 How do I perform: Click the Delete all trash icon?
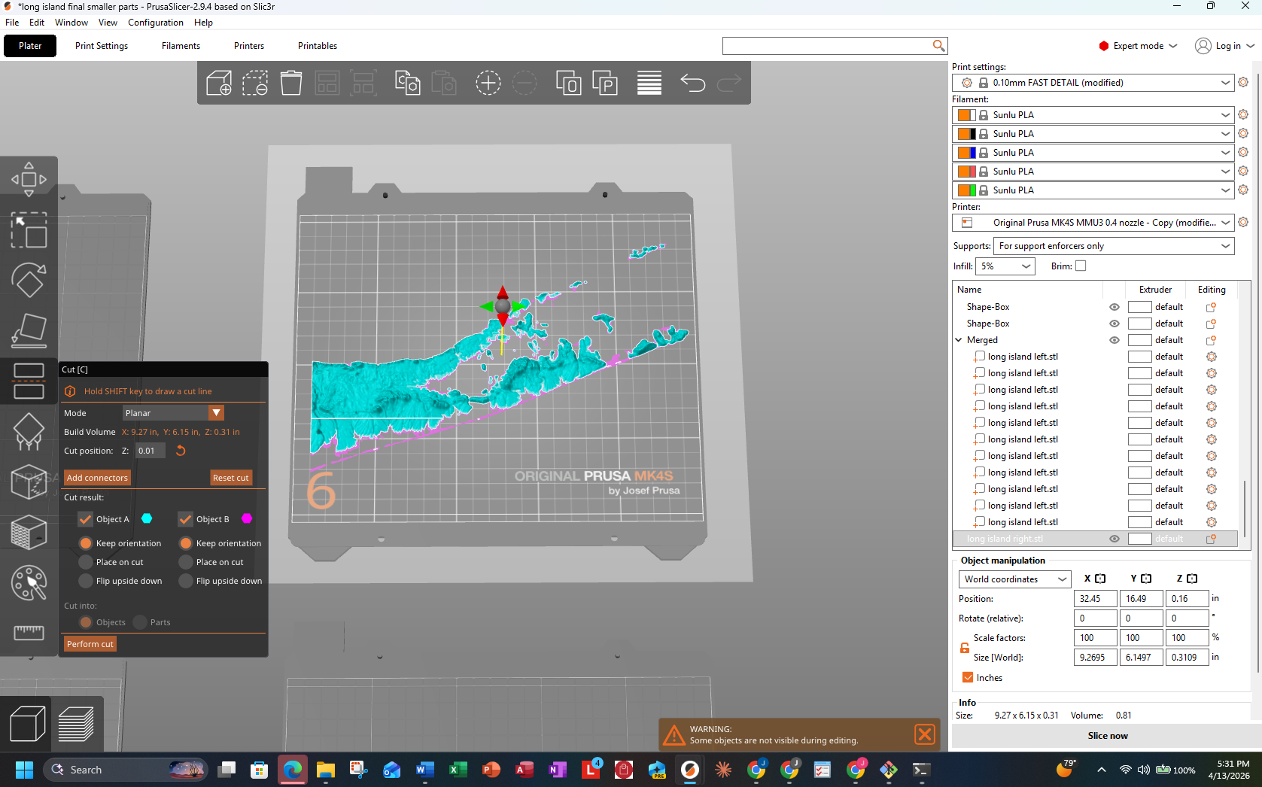pos(291,83)
